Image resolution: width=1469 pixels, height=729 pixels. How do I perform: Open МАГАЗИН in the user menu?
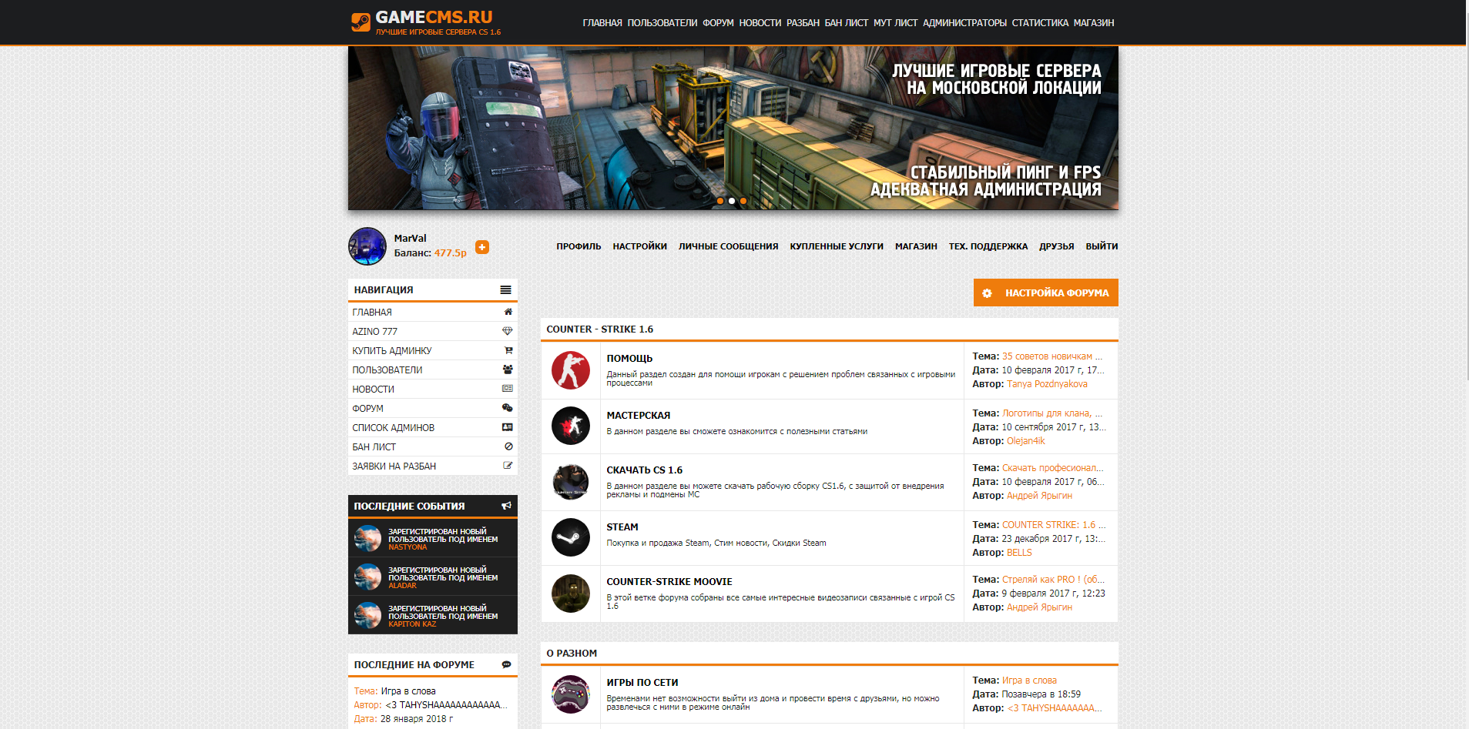[x=916, y=246]
